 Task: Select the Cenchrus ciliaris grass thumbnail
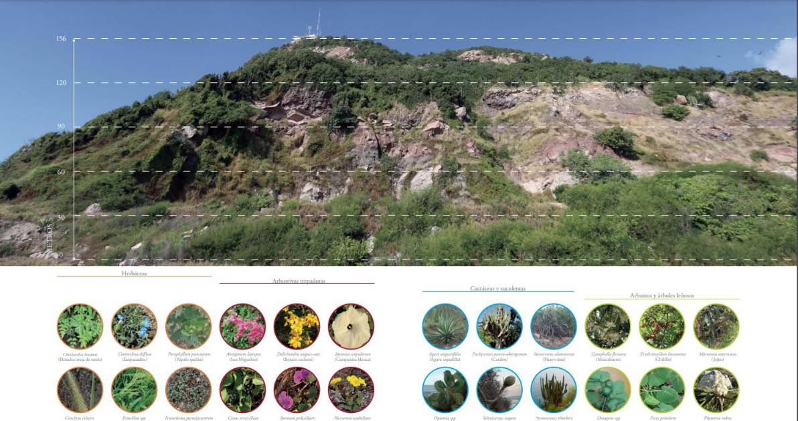[x=80, y=390]
